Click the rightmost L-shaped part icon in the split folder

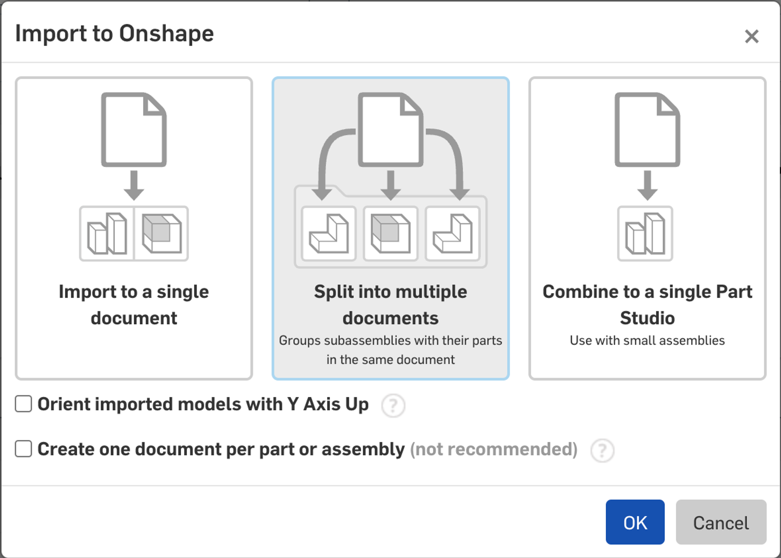(452, 234)
